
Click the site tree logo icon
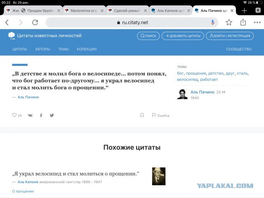coord(12,36)
